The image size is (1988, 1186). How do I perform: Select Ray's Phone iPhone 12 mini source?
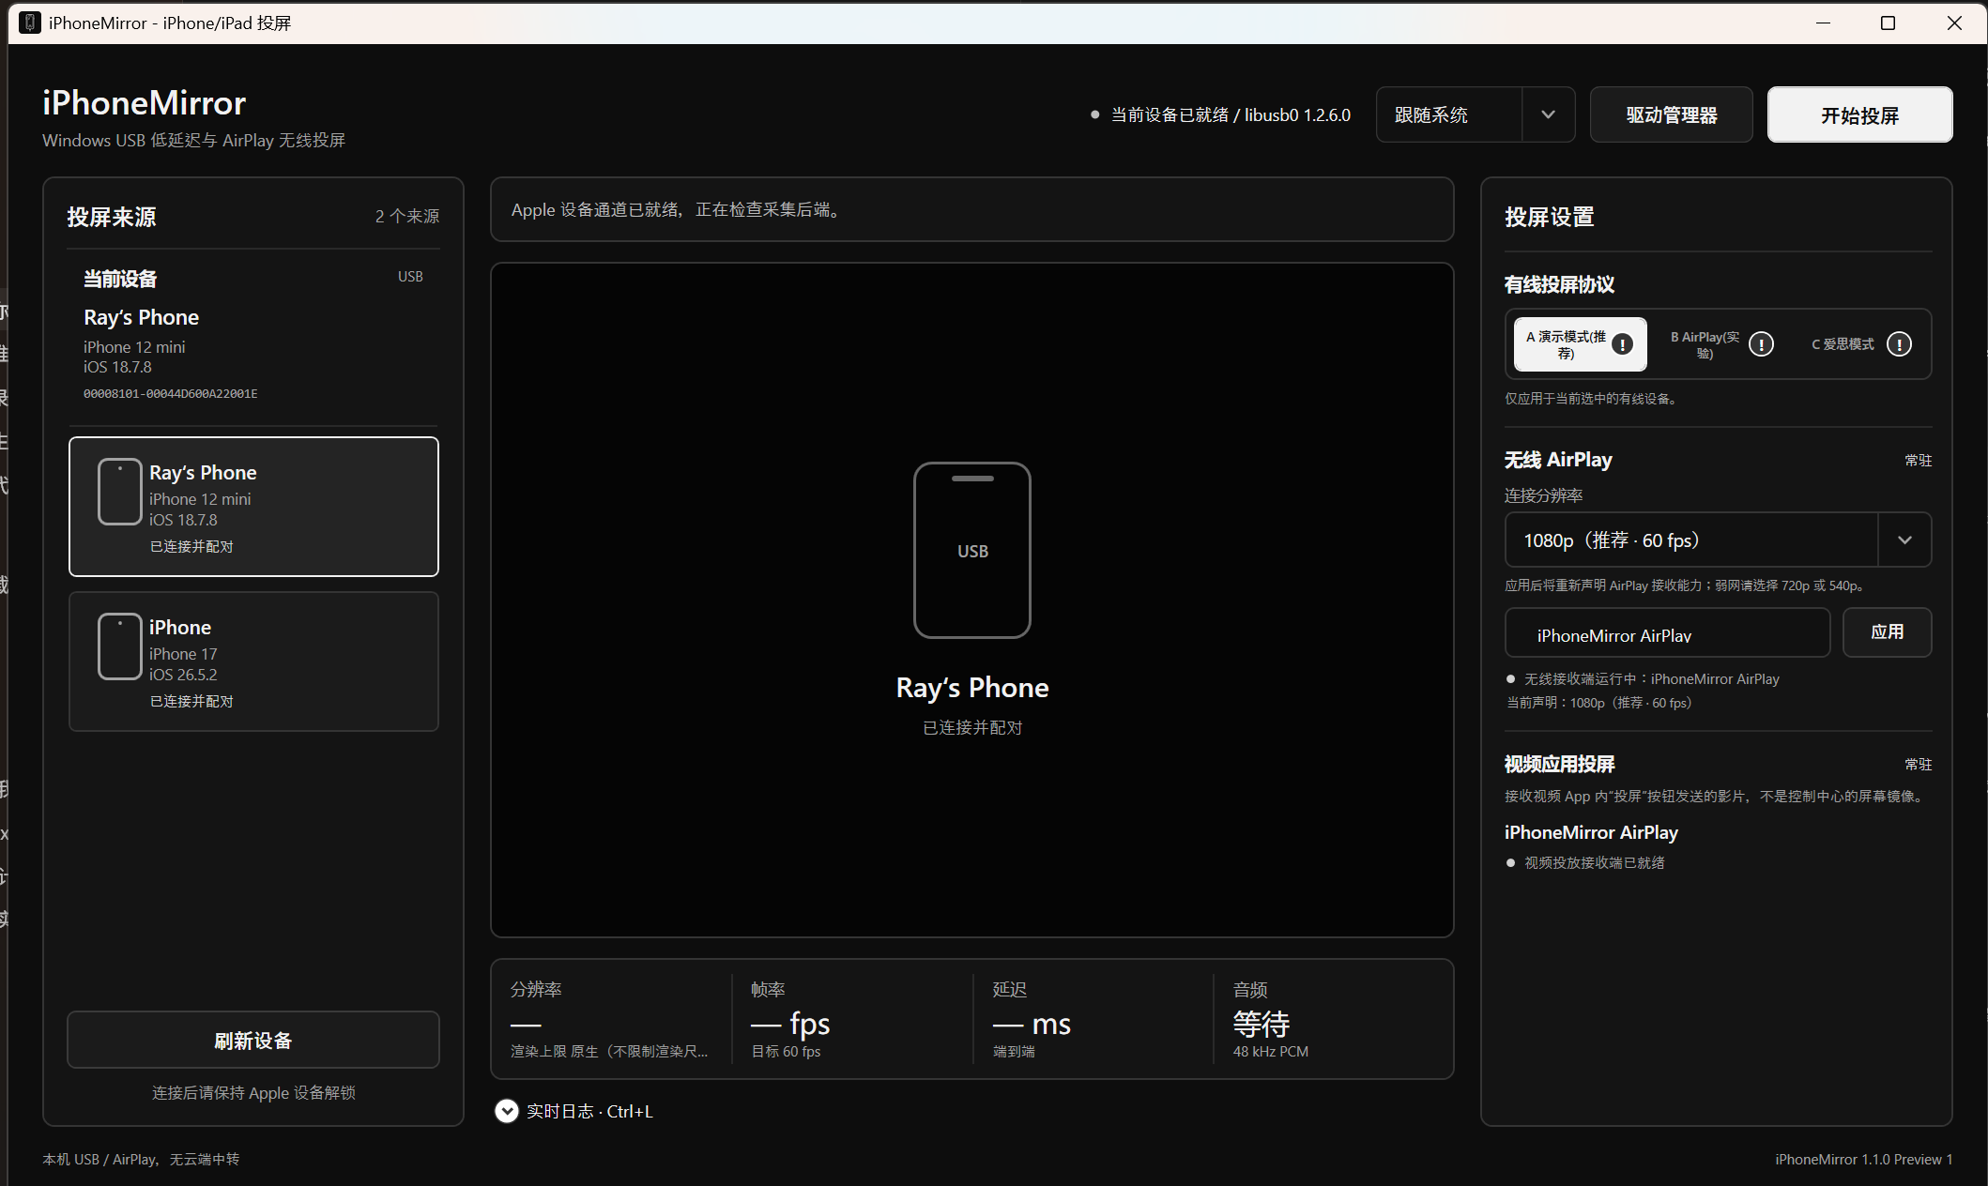(253, 507)
